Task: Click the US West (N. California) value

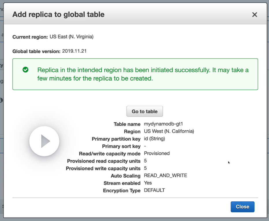Action: tap(169, 131)
